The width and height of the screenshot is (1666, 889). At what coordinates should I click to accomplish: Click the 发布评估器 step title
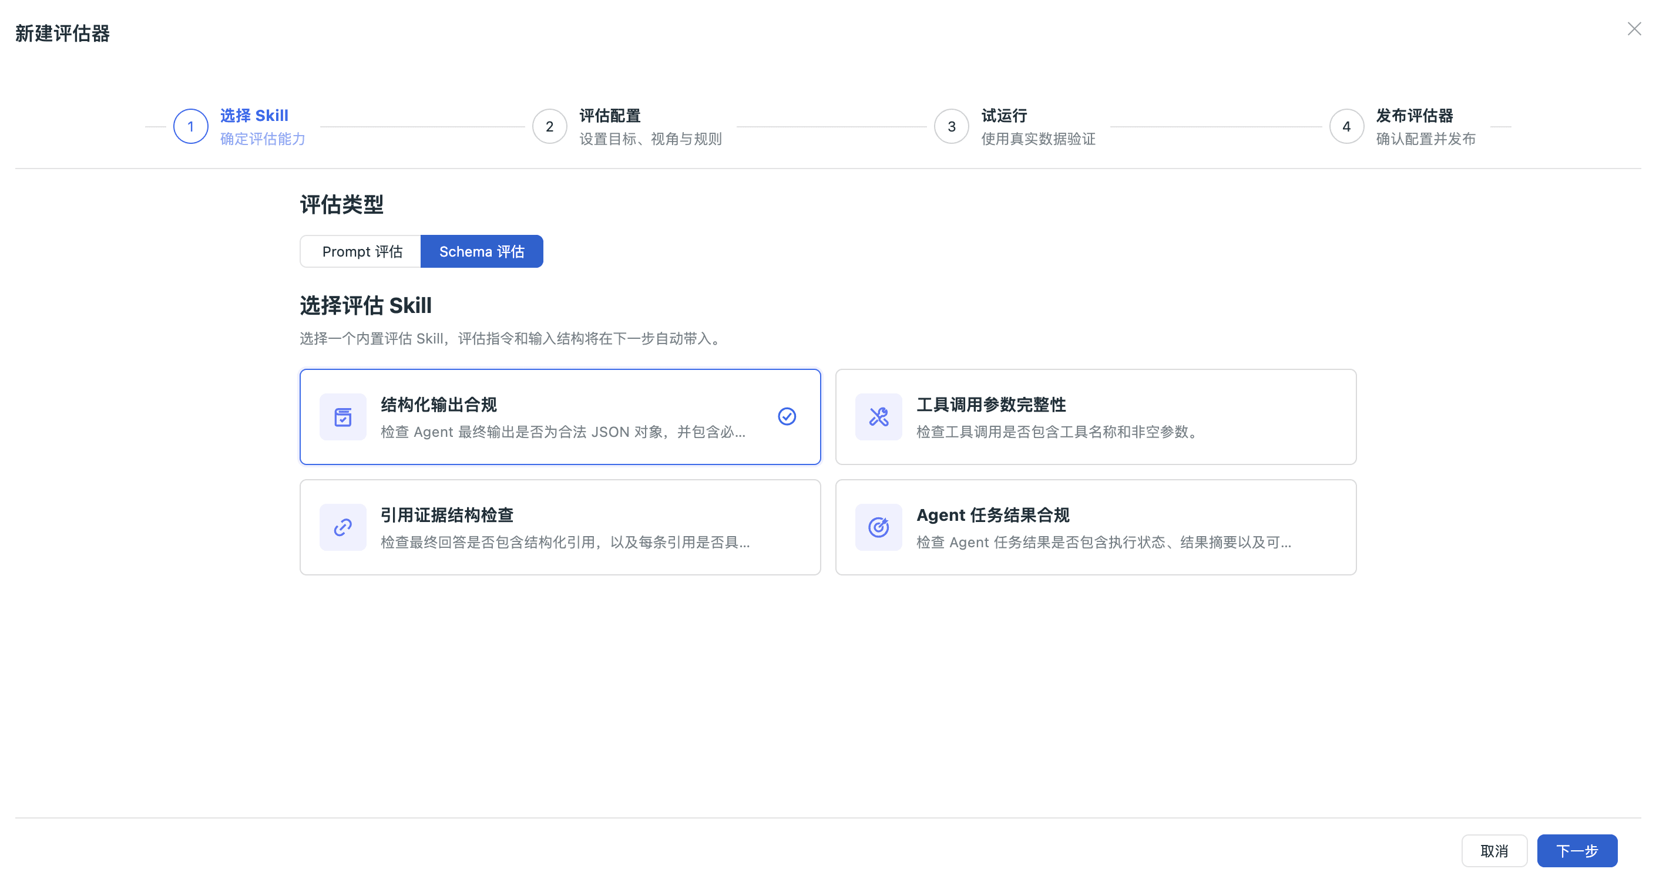point(1415,116)
